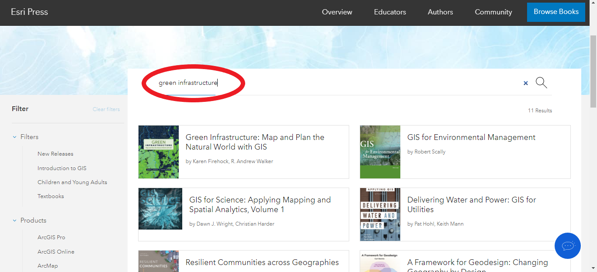Click the magnifying glass search icon
The image size is (597, 272).
[541, 83]
